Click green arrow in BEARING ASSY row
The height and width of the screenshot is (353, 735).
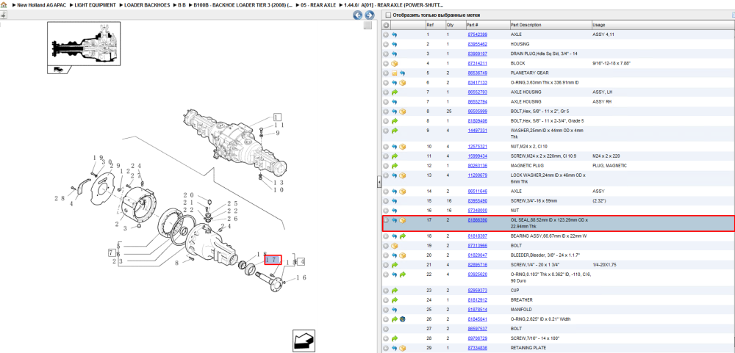pos(402,236)
